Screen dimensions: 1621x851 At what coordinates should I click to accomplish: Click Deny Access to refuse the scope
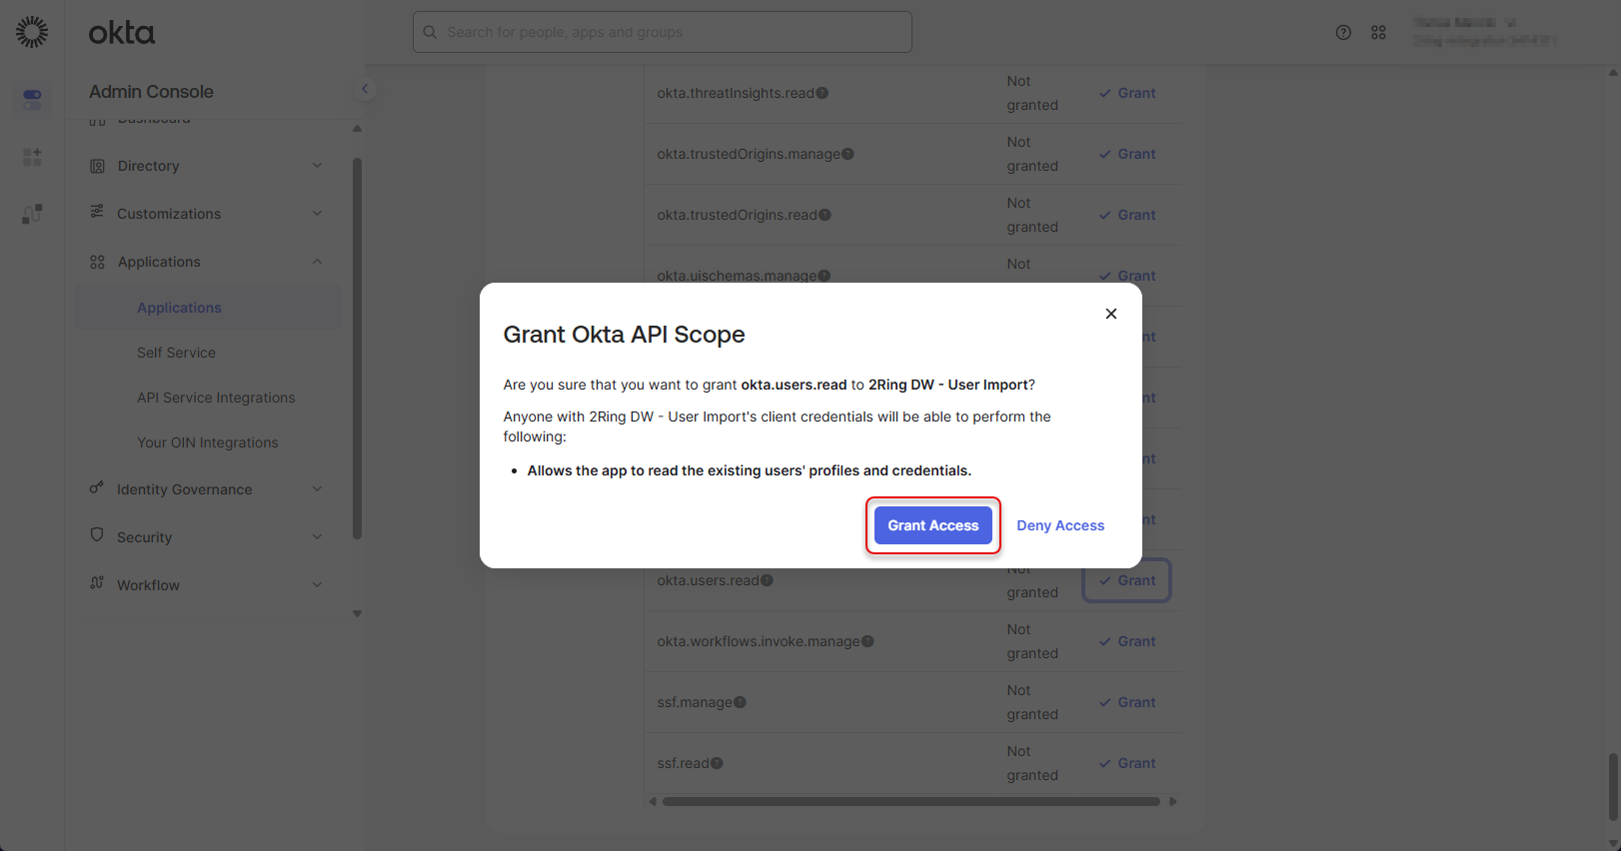click(x=1059, y=524)
